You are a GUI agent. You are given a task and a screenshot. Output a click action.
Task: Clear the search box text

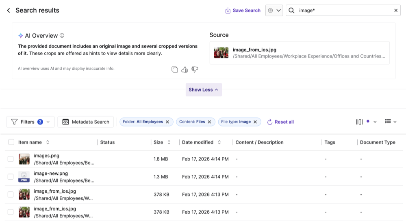[x=396, y=11]
